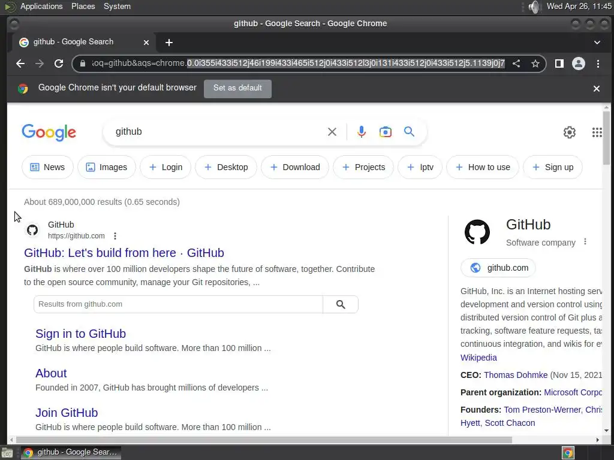Click the vertical page scrollbar
614x460 pixels.
[x=607, y=138]
